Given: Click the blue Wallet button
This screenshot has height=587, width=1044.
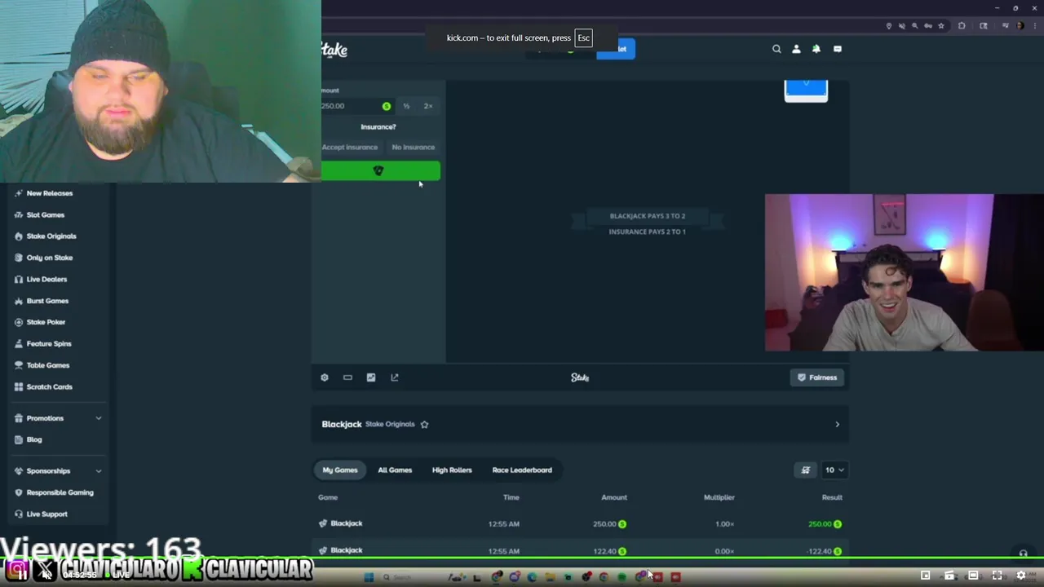Looking at the screenshot, I should click(x=616, y=49).
